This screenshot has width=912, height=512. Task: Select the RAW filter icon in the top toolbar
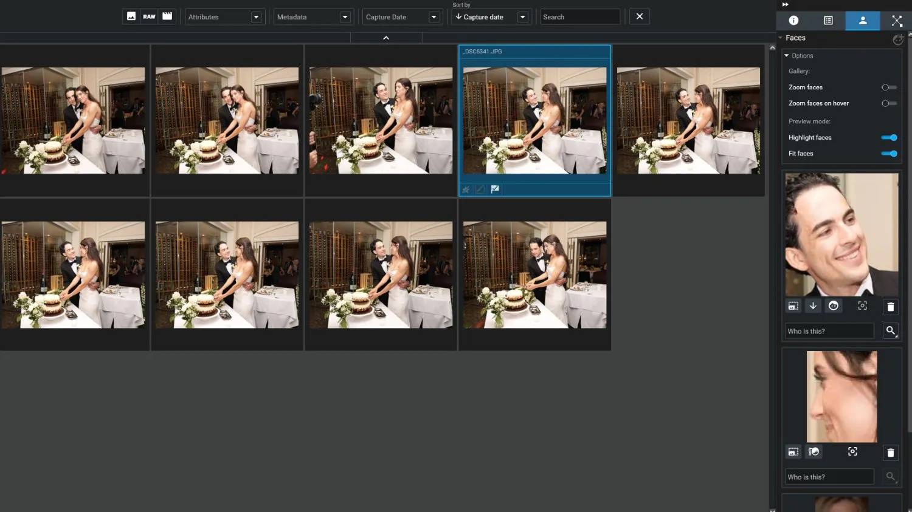point(150,16)
